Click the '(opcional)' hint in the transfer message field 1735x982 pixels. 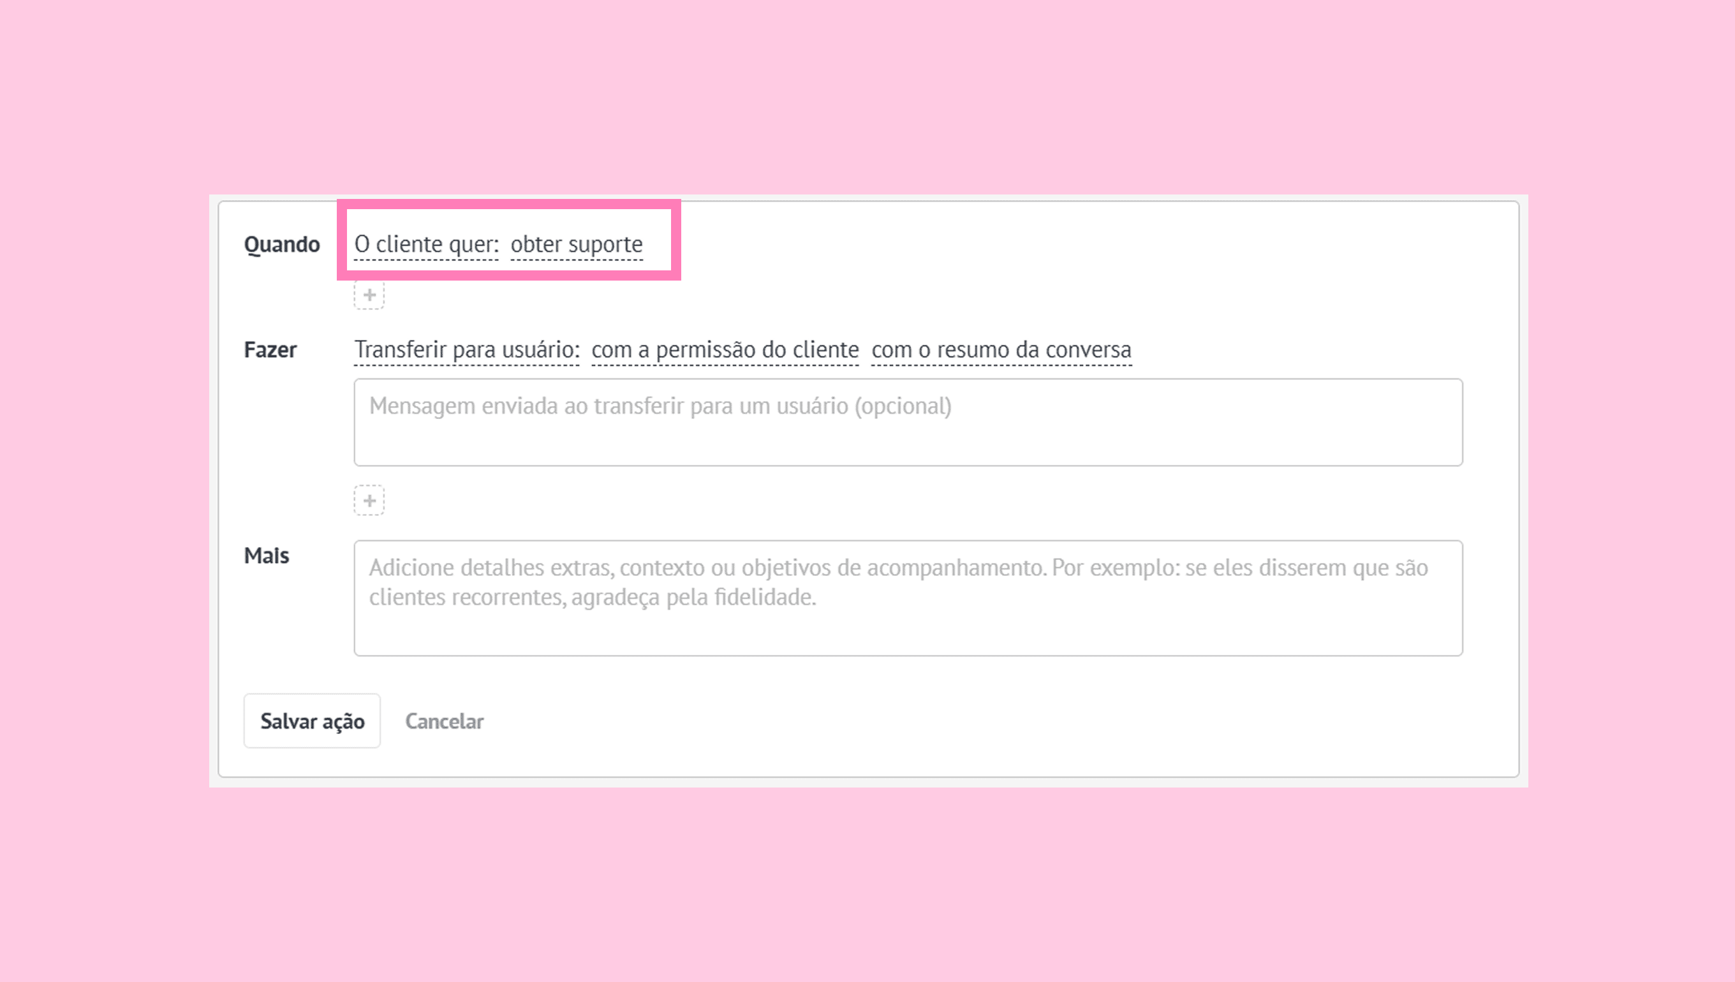pyautogui.click(x=903, y=407)
